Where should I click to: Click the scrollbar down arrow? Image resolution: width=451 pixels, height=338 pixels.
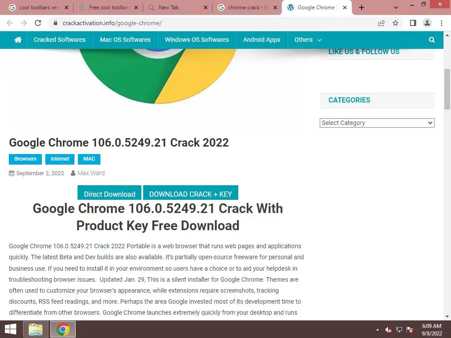click(x=447, y=316)
